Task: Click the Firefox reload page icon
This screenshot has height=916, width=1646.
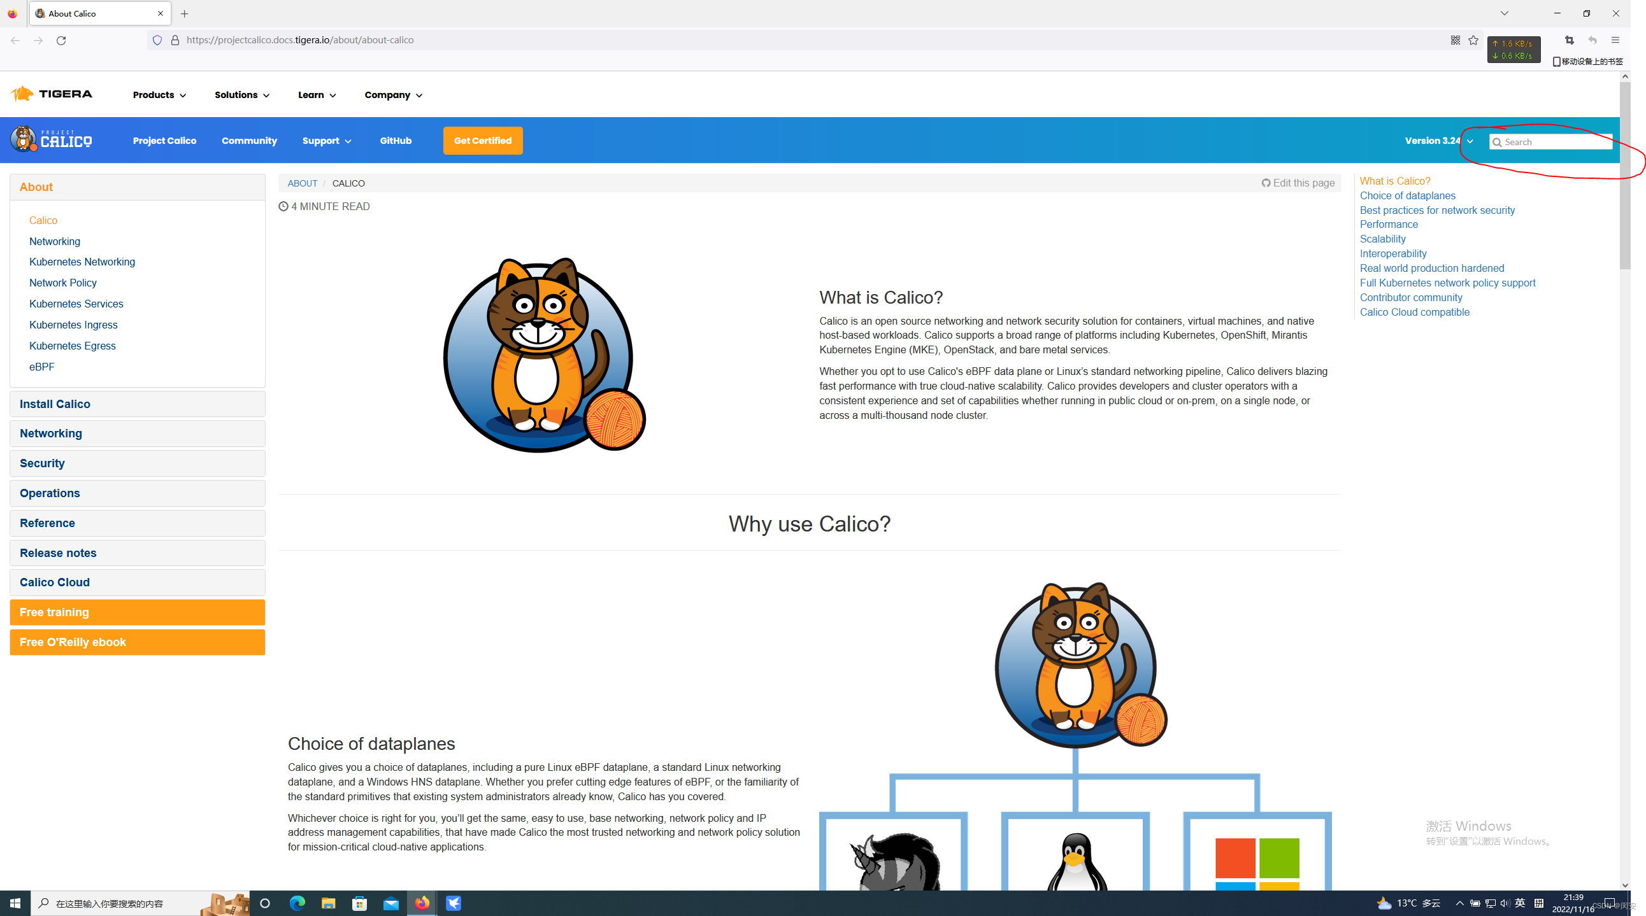Action: [x=61, y=40]
